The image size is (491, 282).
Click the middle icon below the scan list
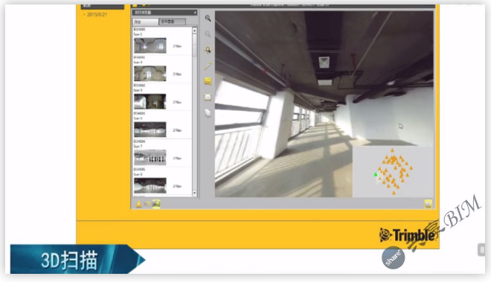(x=147, y=204)
